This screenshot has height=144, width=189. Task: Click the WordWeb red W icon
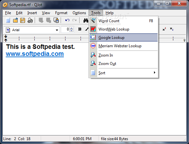(x=93, y=29)
